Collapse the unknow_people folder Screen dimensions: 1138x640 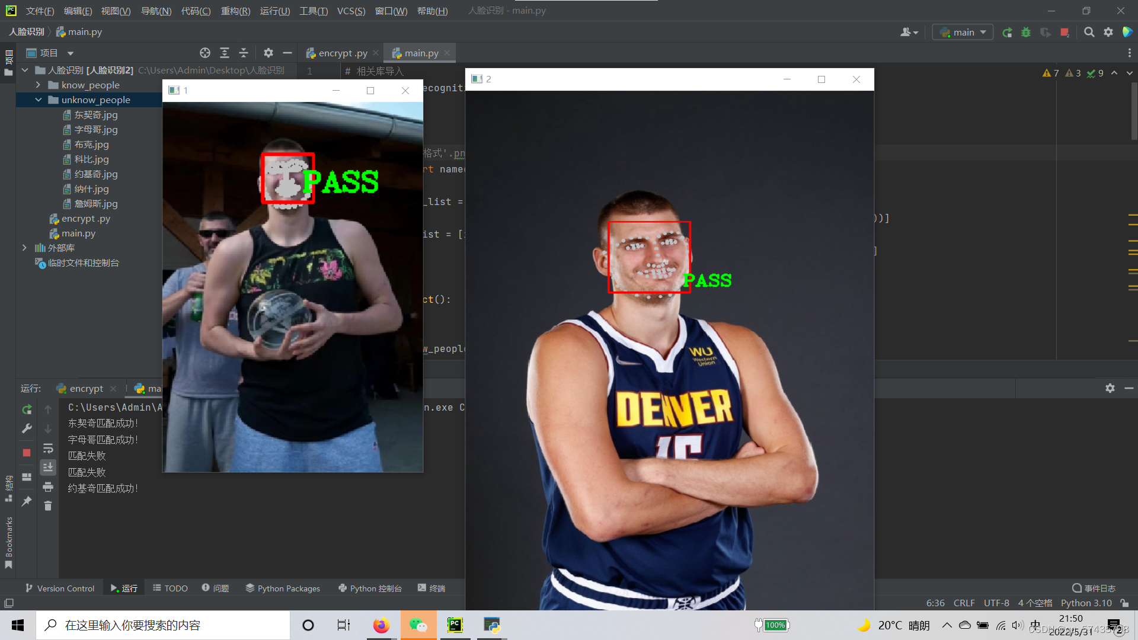click(38, 100)
